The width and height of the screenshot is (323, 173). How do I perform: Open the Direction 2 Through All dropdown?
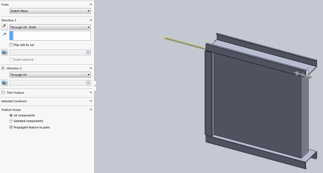tap(50, 75)
